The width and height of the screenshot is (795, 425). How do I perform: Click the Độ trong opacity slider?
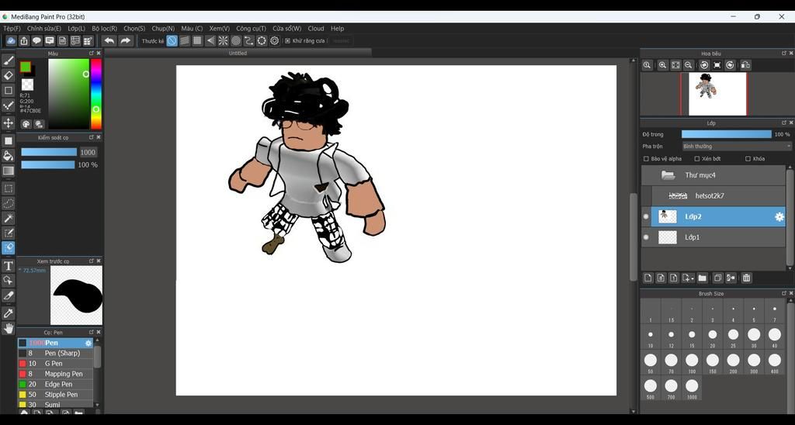pyautogui.click(x=726, y=134)
